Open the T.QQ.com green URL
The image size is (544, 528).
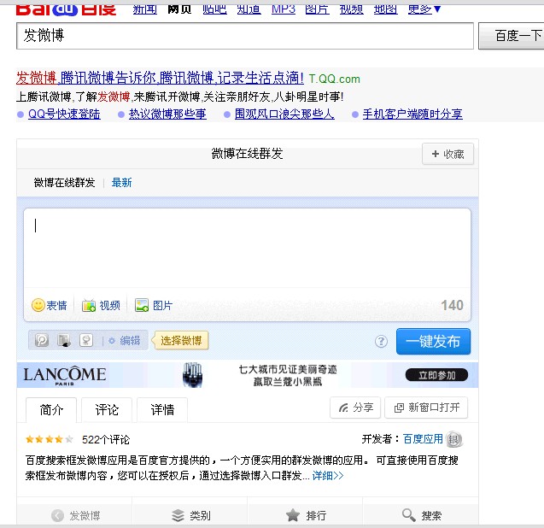click(335, 79)
